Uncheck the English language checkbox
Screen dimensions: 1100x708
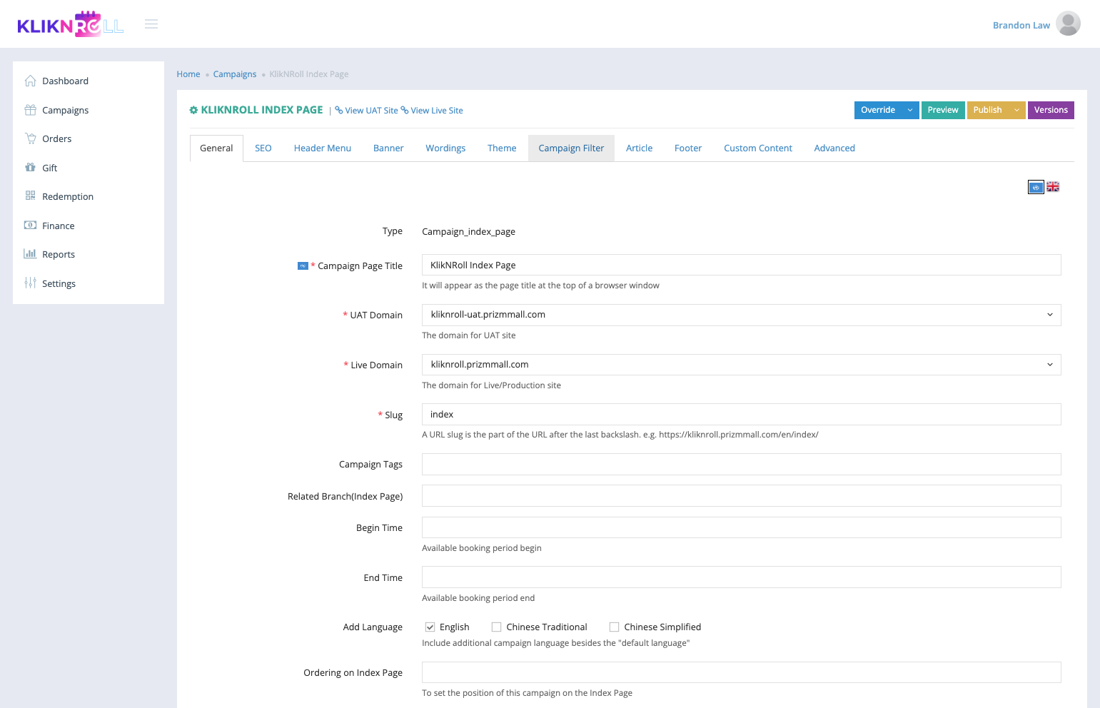[x=430, y=627]
